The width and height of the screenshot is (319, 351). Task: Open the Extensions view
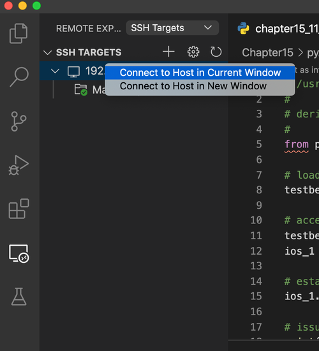pyautogui.click(x=19, y=209)
